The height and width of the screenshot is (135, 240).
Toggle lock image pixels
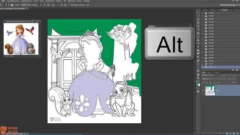point(213,82)
